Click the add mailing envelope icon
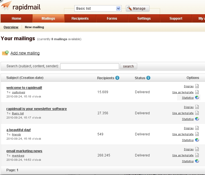 (5, 53)
